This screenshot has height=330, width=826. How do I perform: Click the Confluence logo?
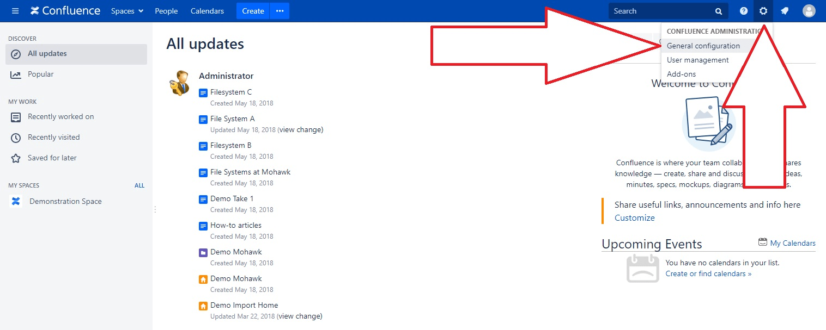tap(65, 10)
